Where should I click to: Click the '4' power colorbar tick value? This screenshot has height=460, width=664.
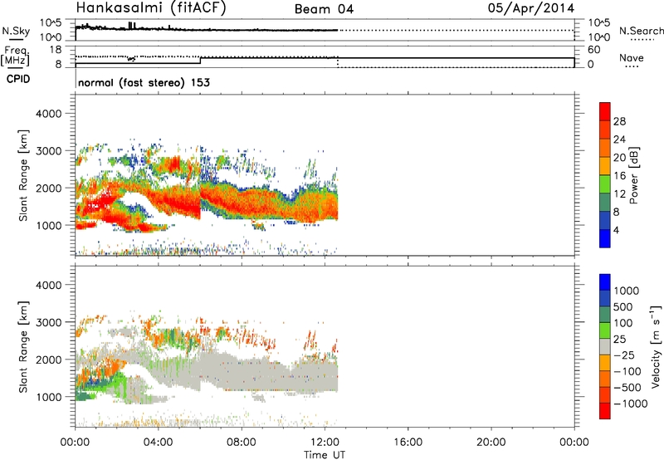tap(616, 230)
